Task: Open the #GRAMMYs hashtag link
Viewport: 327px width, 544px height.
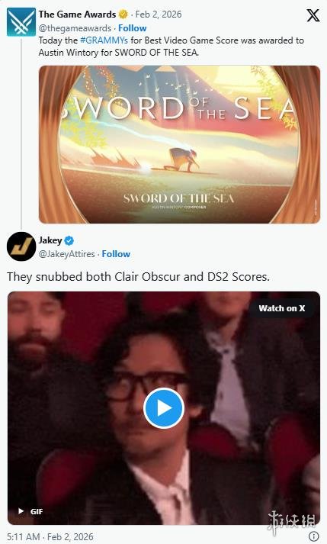Action: [104, 40]
